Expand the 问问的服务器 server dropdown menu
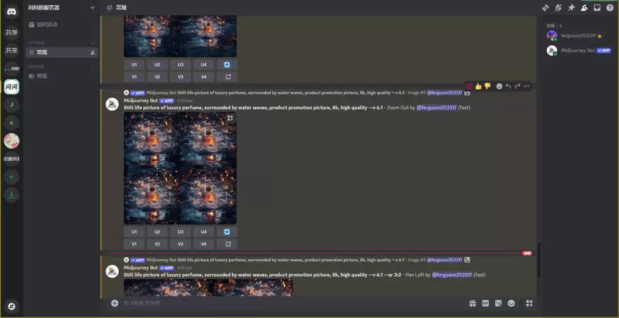 click(x=93, y=7)
